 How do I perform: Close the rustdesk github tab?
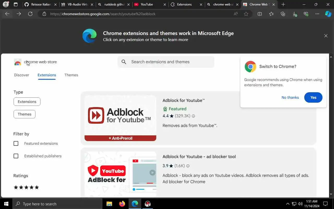(128, 4)
